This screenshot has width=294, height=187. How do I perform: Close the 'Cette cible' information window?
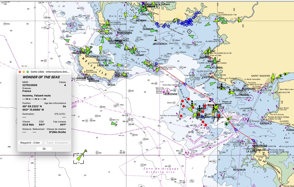pyautogui.click(x=20, y=72)
